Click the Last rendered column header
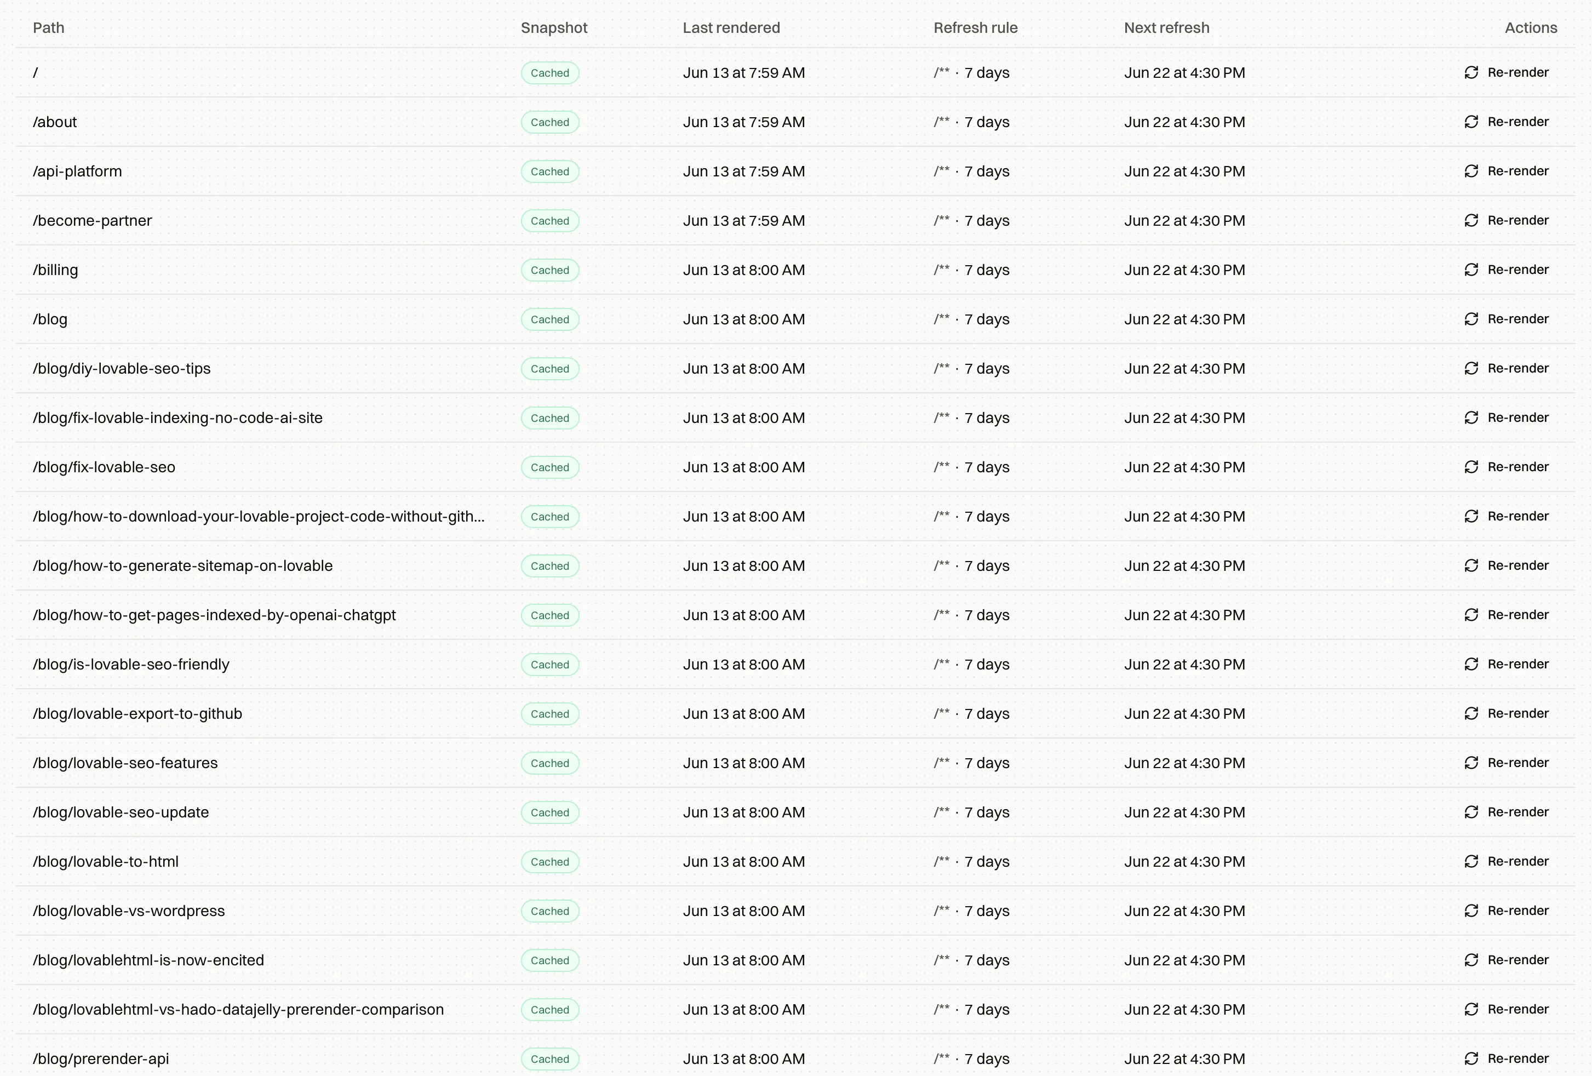Screen dimensions: 1592x1076 731,28
